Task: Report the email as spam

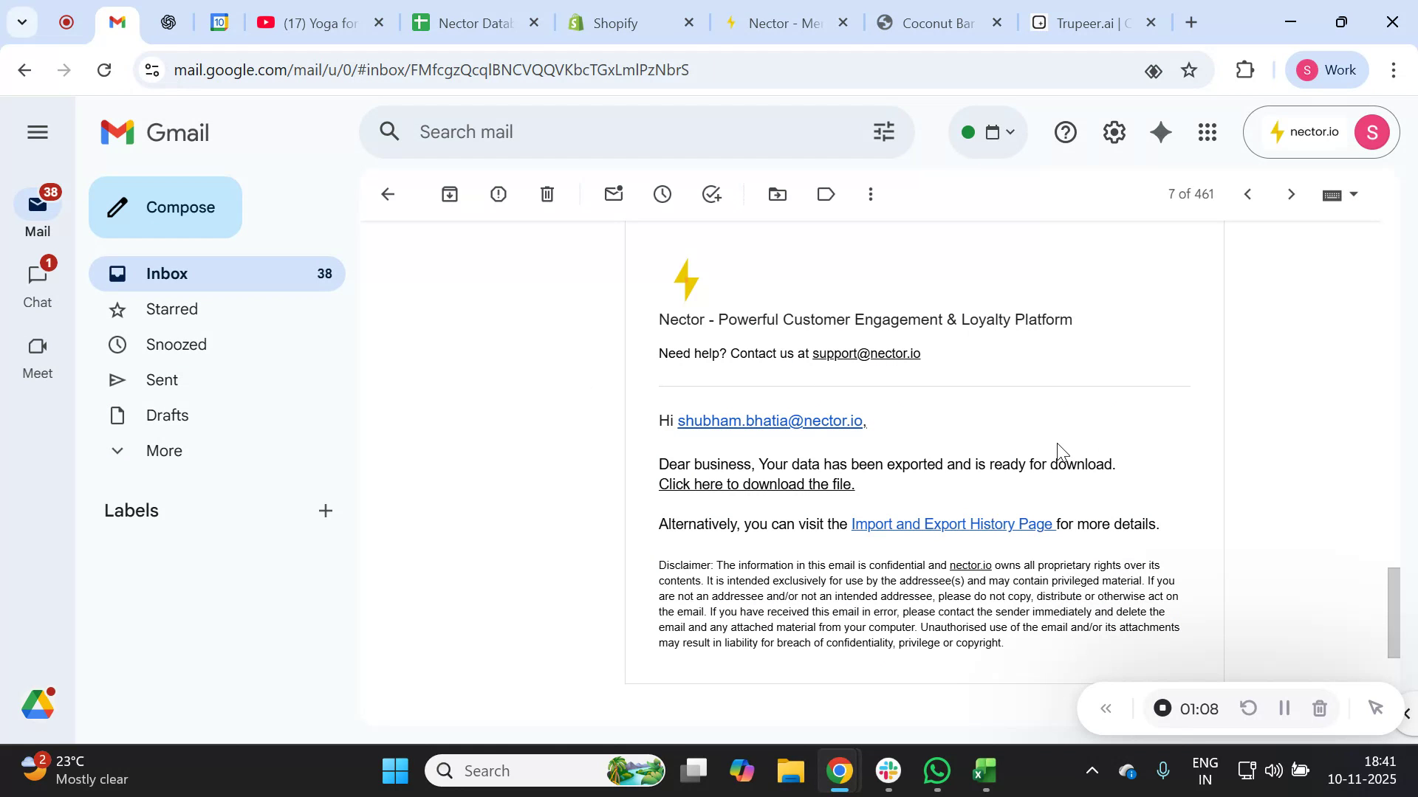Action: [499, 193]
